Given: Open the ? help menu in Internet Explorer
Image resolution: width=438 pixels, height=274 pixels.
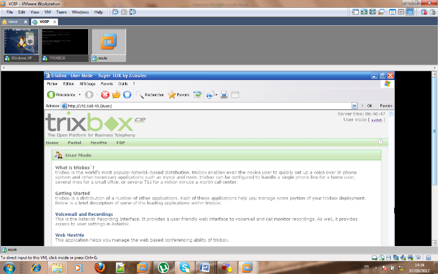Looking at the screenshot, I should click(134, 84).
